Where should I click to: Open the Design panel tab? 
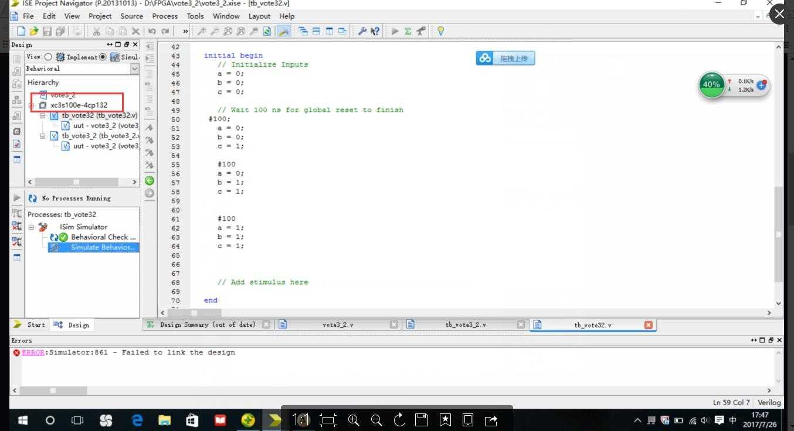click(x=72, y=324)
